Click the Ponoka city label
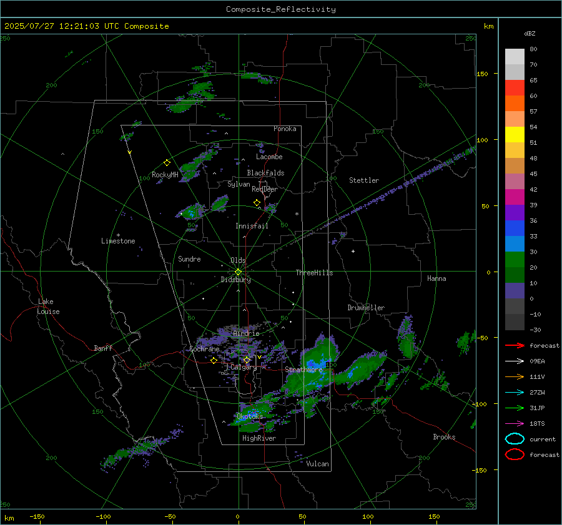Screen dimensions: 562x525 click(x=285, y=129)
